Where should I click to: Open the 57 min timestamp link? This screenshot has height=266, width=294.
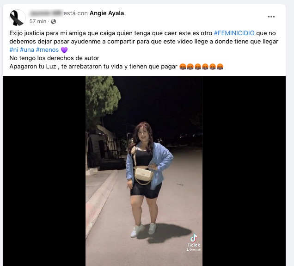tap(38, 21)
